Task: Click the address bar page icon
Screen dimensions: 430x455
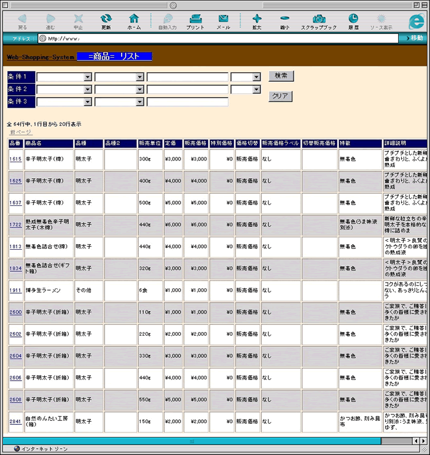Action: [42, 39]
